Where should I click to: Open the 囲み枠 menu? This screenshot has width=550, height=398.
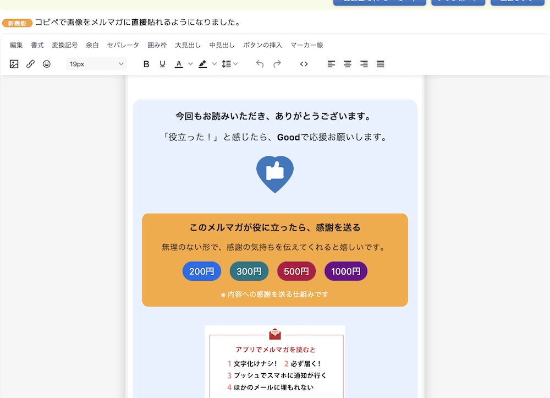[x=157, y=45]
